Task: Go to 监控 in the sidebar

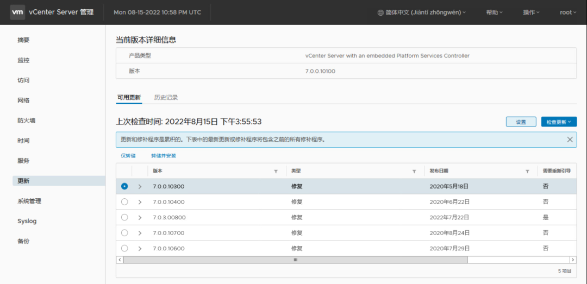Action: point(23,60)
